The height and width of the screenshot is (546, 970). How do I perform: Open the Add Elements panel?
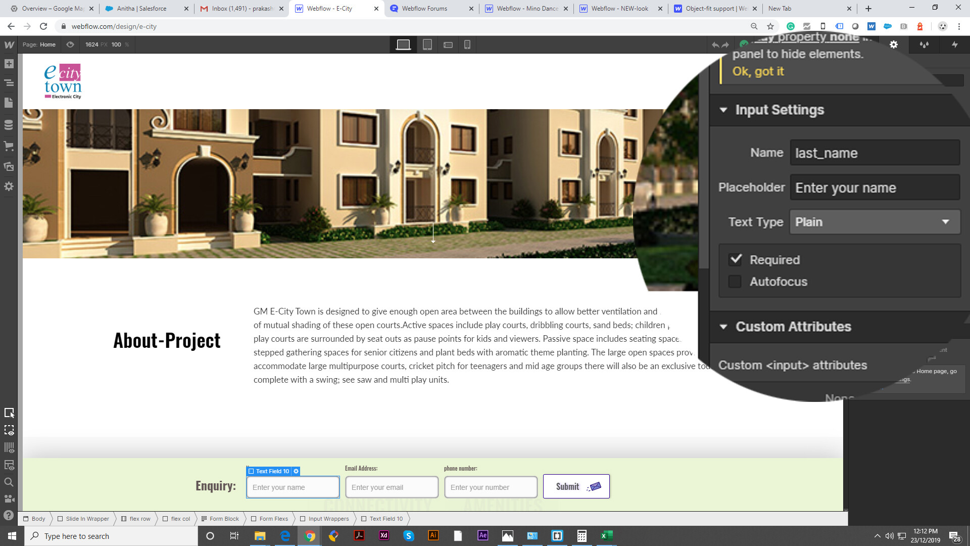[9, 64]
